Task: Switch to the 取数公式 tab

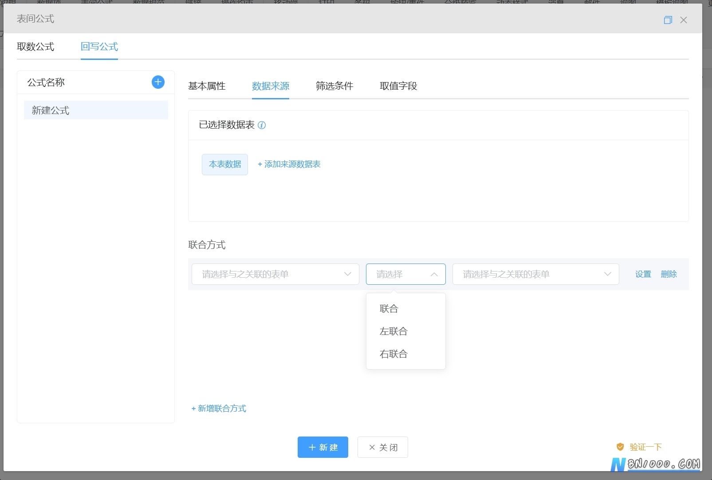Action: [x=35, y=47]
